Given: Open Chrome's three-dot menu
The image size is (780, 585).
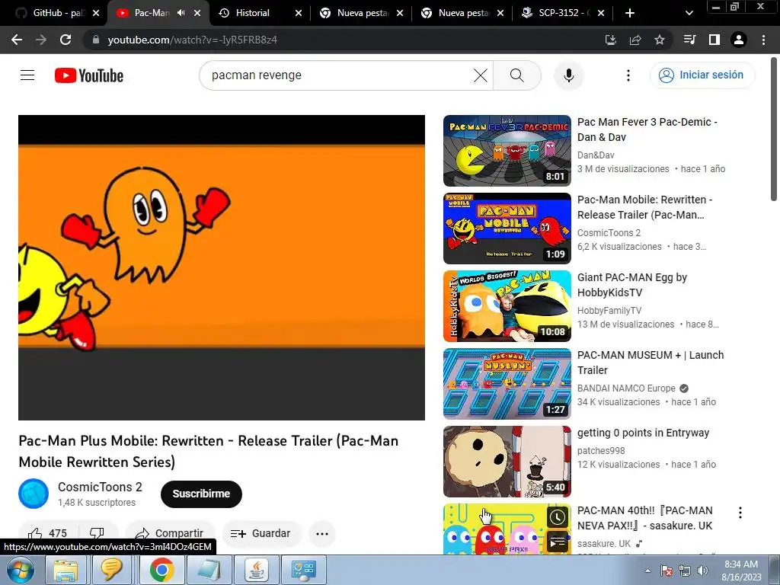Looking at the screenshot, I should (763, 40).
